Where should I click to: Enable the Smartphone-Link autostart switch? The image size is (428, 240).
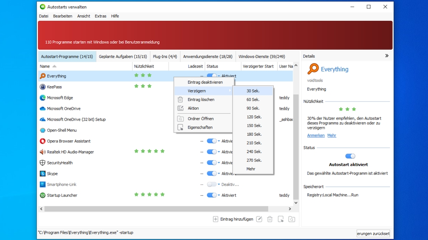pyautogui.click(x=212, y=185)
